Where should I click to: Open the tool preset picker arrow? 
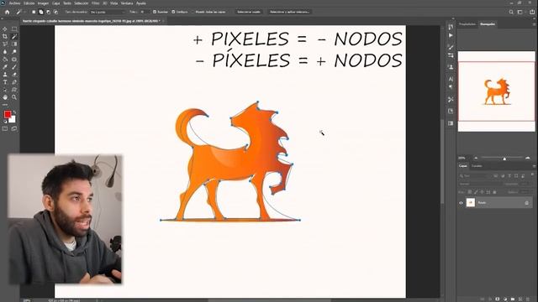click(x=24, y=12)
